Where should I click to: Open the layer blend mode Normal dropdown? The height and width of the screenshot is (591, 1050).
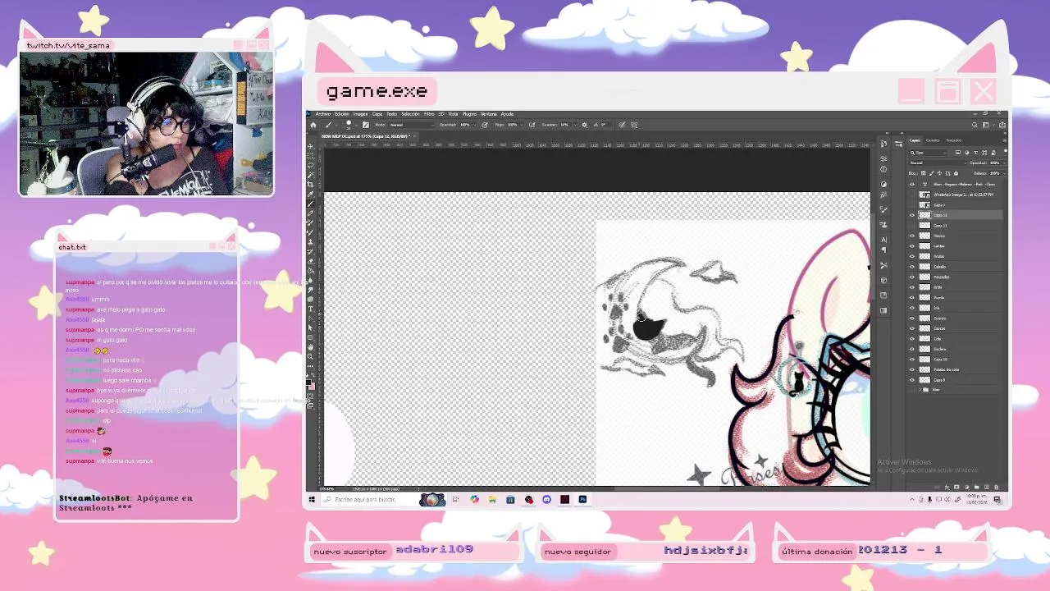click(938, 163)
